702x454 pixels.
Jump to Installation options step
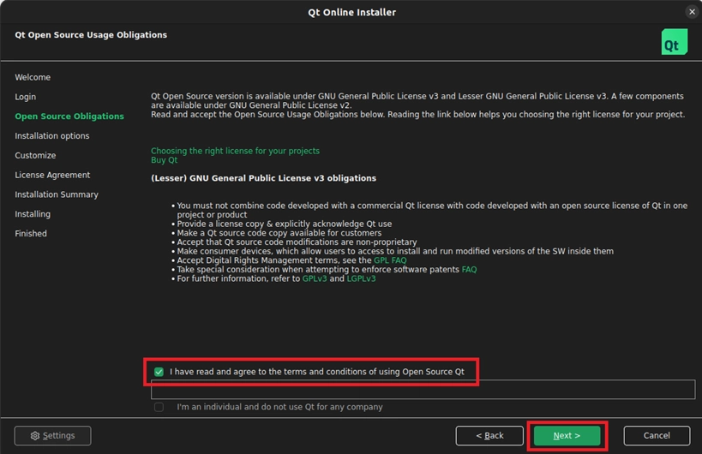pyautogui.click(x=52, y=135)
